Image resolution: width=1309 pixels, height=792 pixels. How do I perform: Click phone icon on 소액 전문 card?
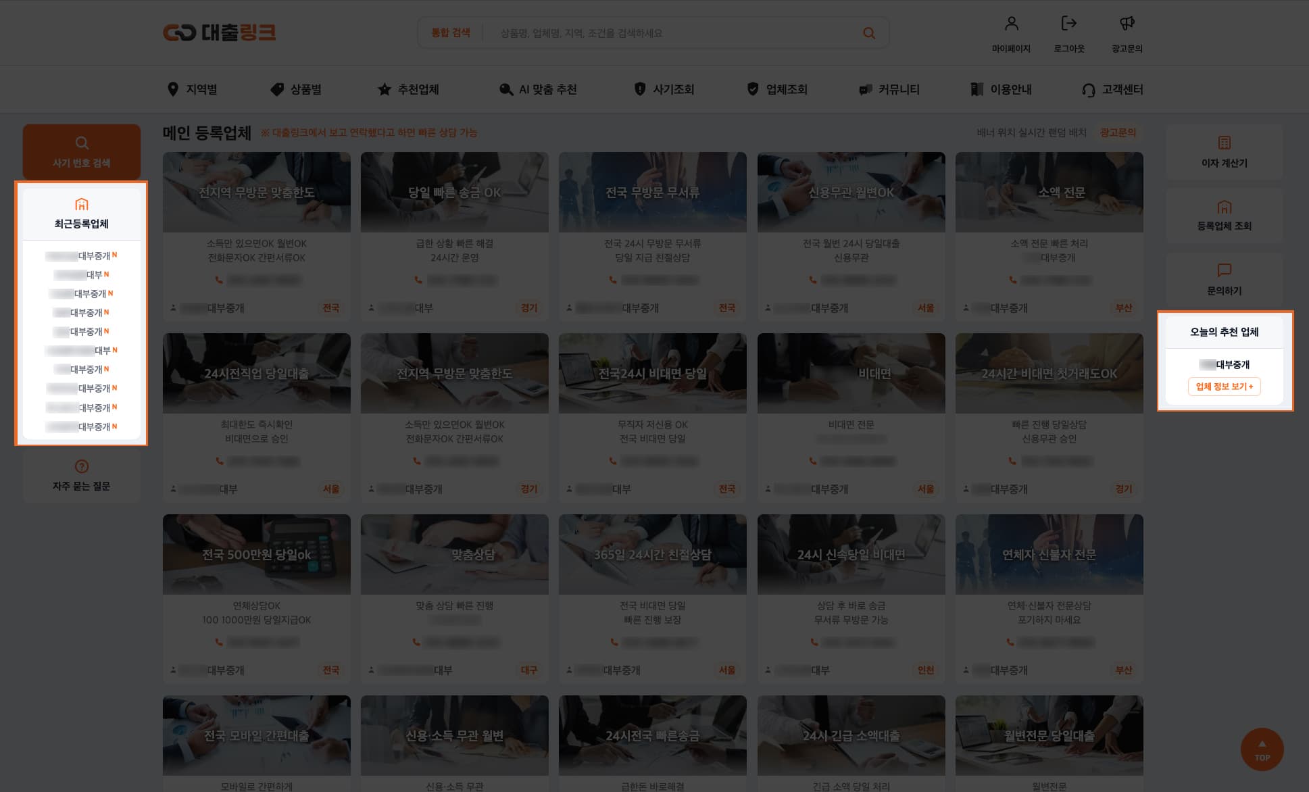(x=1012, y=280)
